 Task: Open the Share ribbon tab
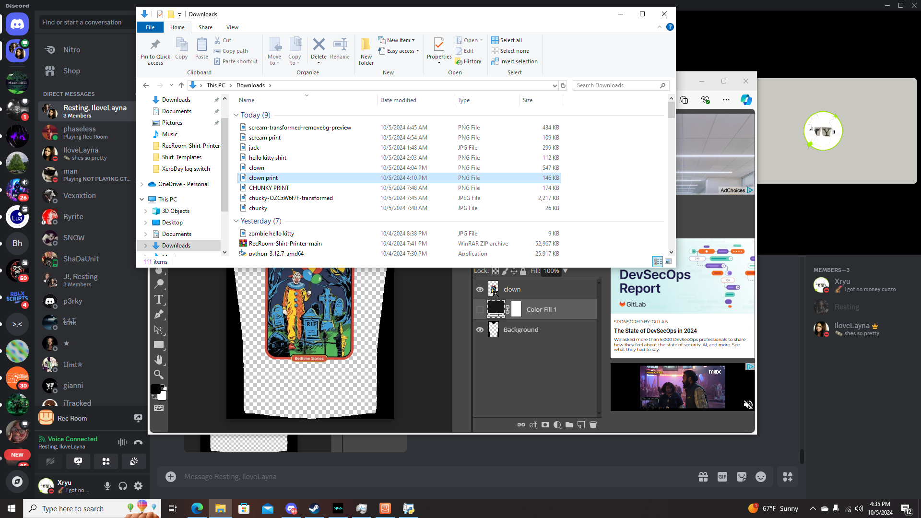tap(205, 27)
